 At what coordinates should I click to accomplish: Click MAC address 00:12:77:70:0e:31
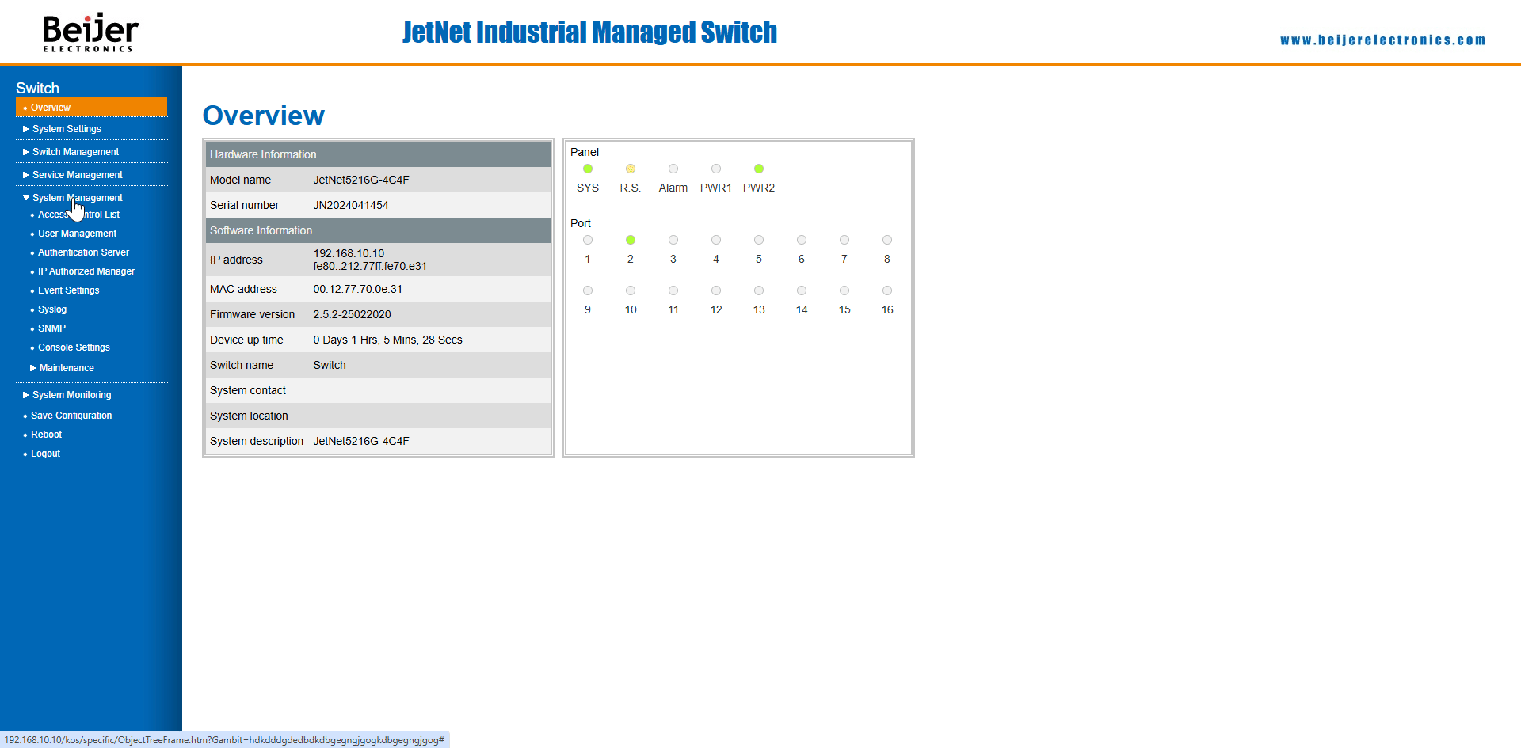click(x=357, y=289)
